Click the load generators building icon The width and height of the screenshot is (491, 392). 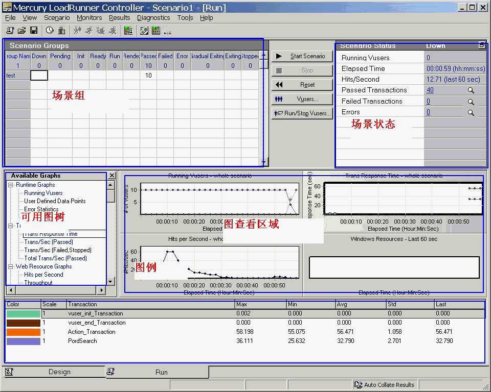click(x=61, y=30)
